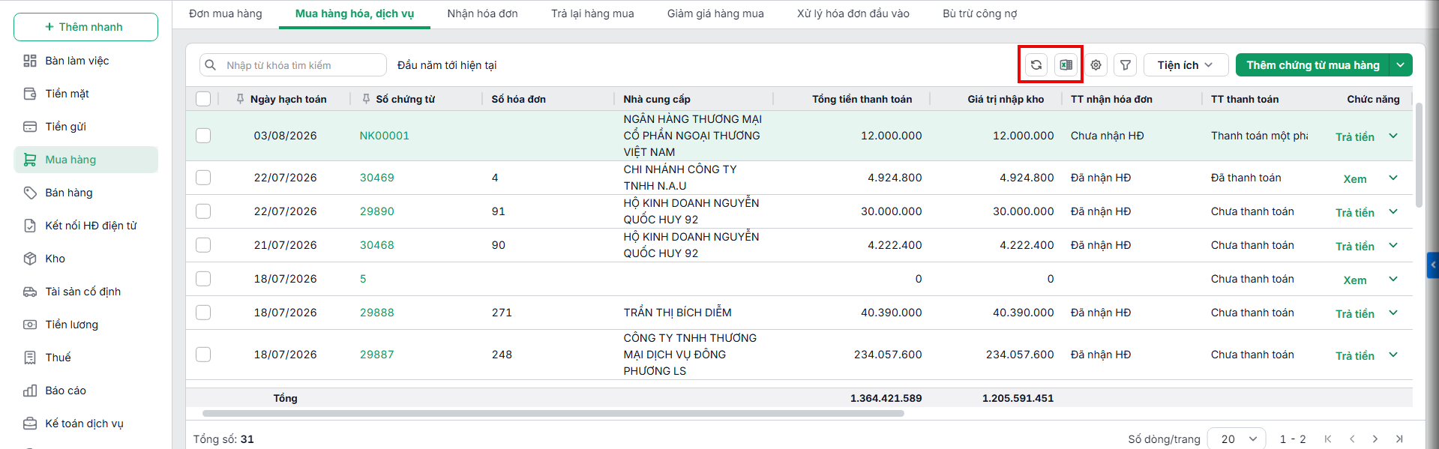The width and height of the screenshot is (1439, 449).
Task: Open voucher link NK00001
Action: 384,136
